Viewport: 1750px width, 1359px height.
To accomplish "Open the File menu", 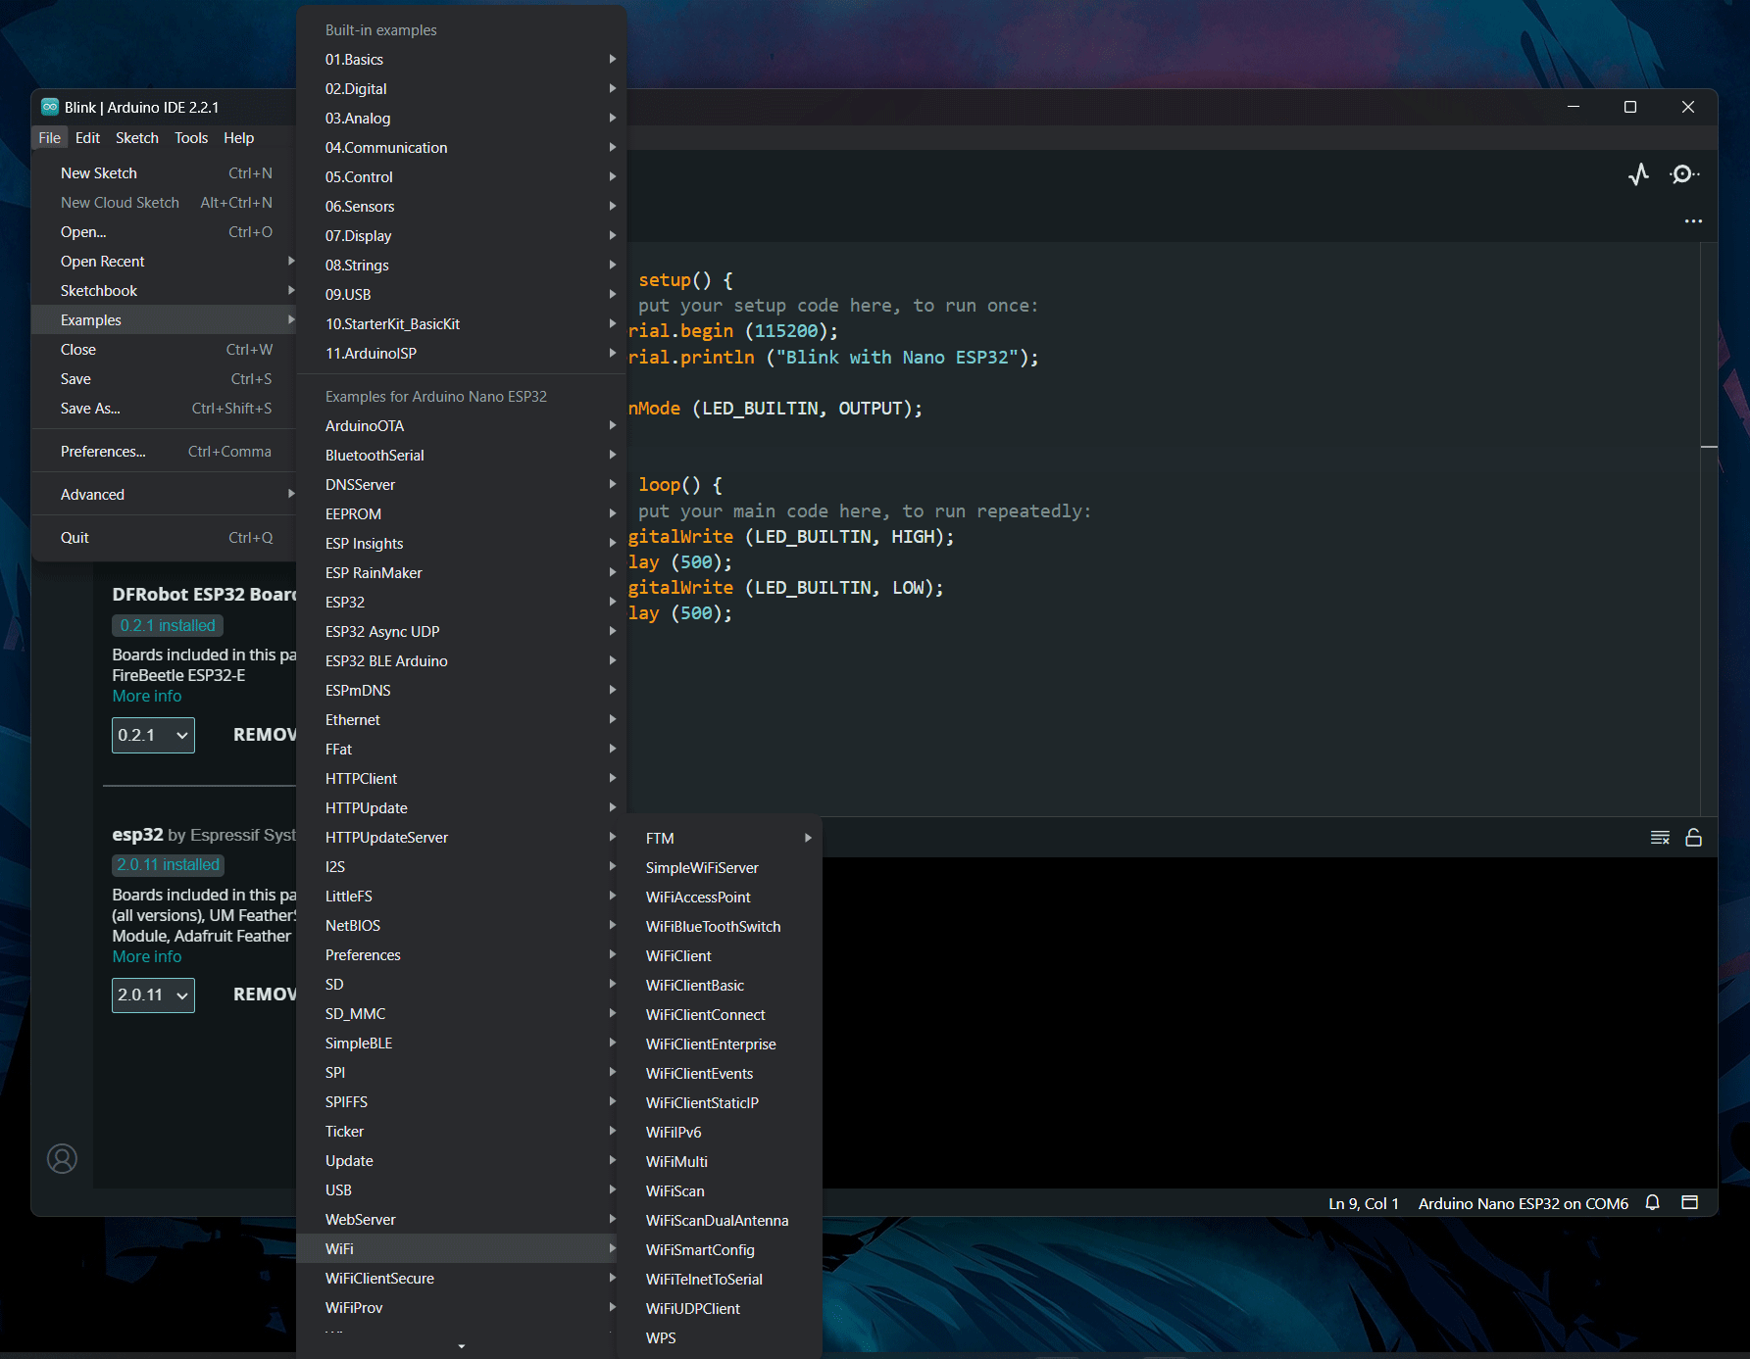I will (50, 138).
